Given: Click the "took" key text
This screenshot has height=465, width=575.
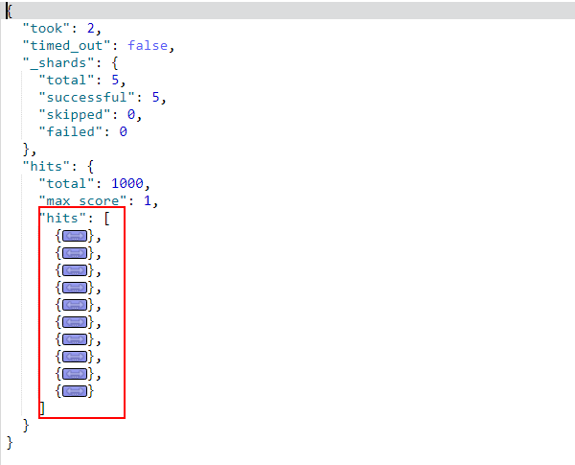Looking at the screenshot, I should (x=46, y=28).
